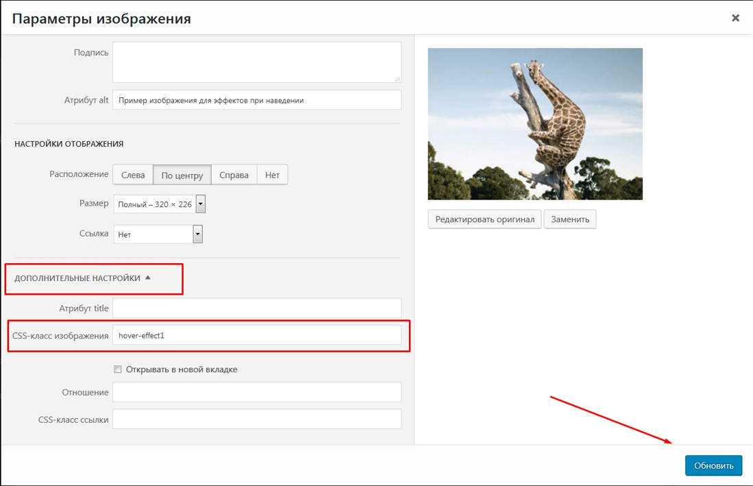753x486 pixels.
Task: Close the image parameters dialog
Action: 735,19
